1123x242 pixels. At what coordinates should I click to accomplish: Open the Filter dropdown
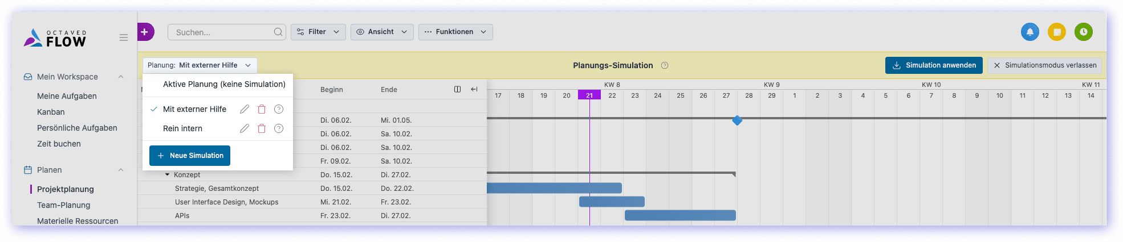coord(318,32)
